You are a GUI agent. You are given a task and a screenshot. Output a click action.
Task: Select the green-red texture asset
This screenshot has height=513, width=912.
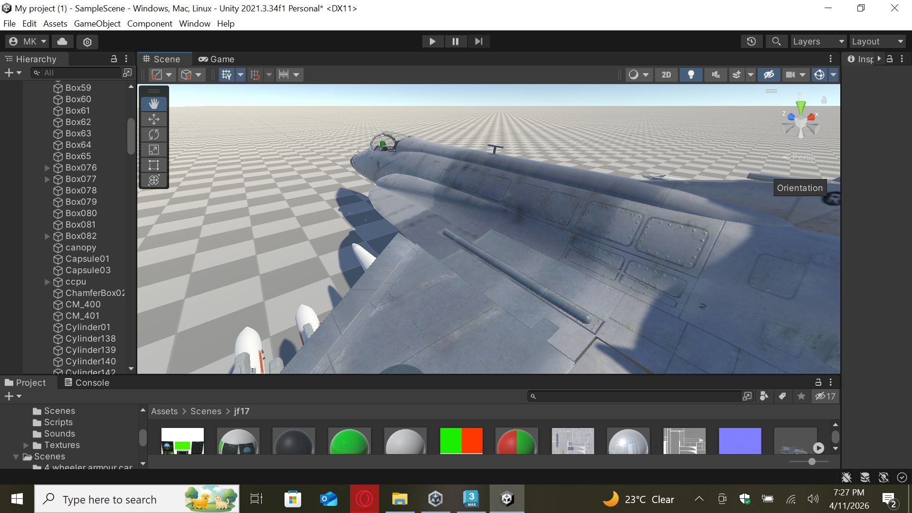(x=461, y=440)
